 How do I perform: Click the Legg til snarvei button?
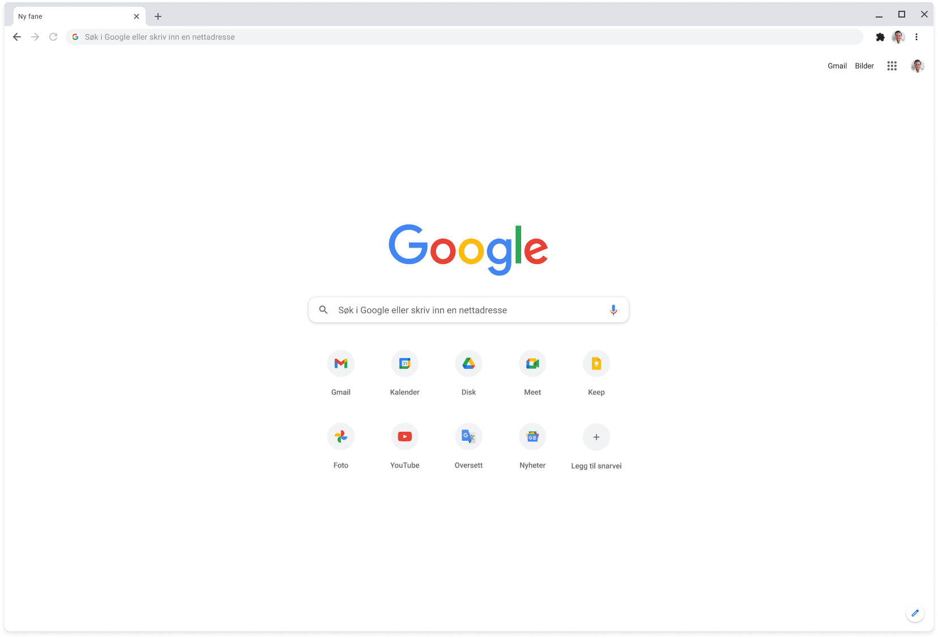596,437
